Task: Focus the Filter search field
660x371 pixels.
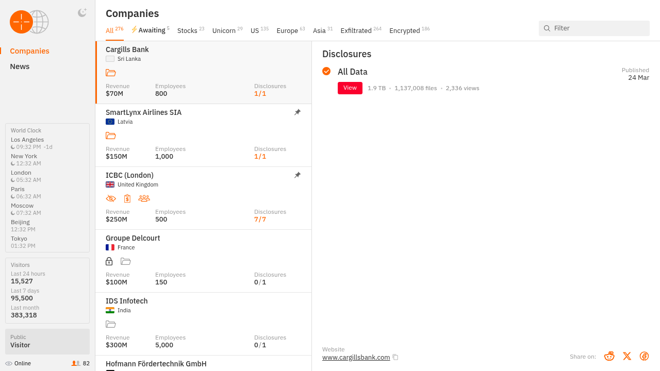Action: [594, 28]
